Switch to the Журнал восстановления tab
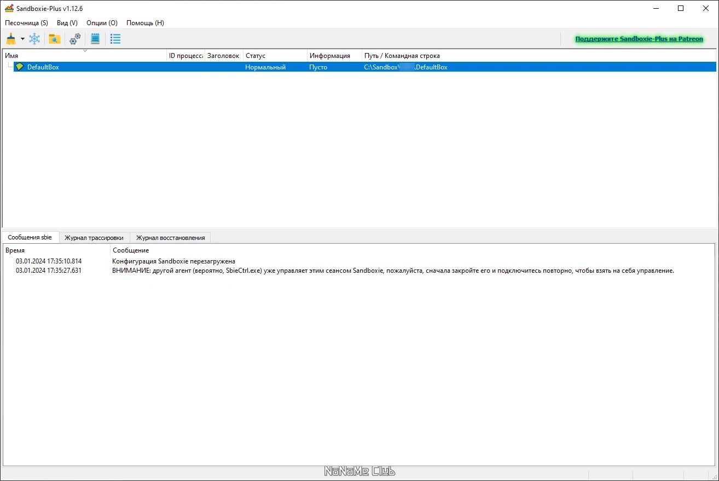 (x=171, y=238)
